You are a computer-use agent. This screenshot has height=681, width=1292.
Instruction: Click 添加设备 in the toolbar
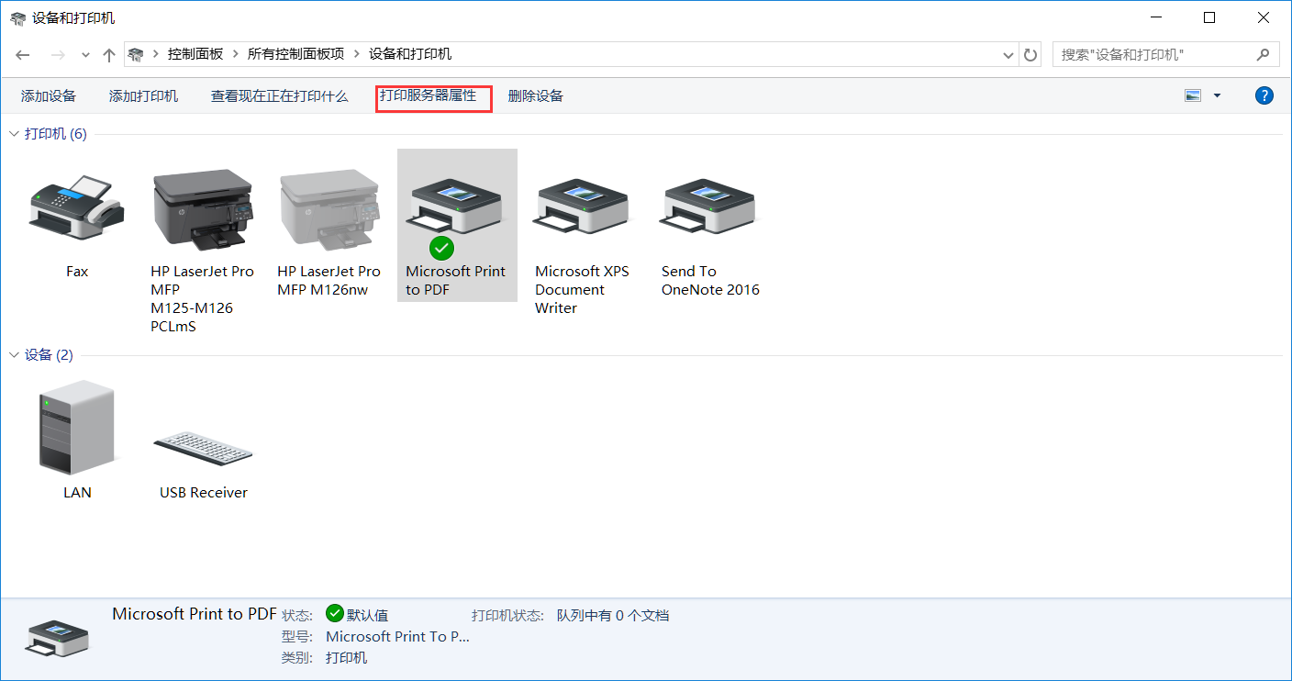[49, 95]
